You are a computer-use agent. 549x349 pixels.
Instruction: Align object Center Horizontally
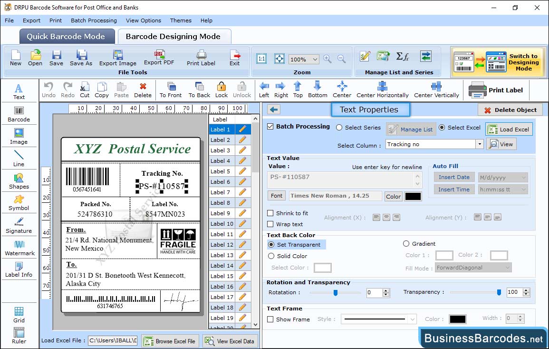pos(382,90)
